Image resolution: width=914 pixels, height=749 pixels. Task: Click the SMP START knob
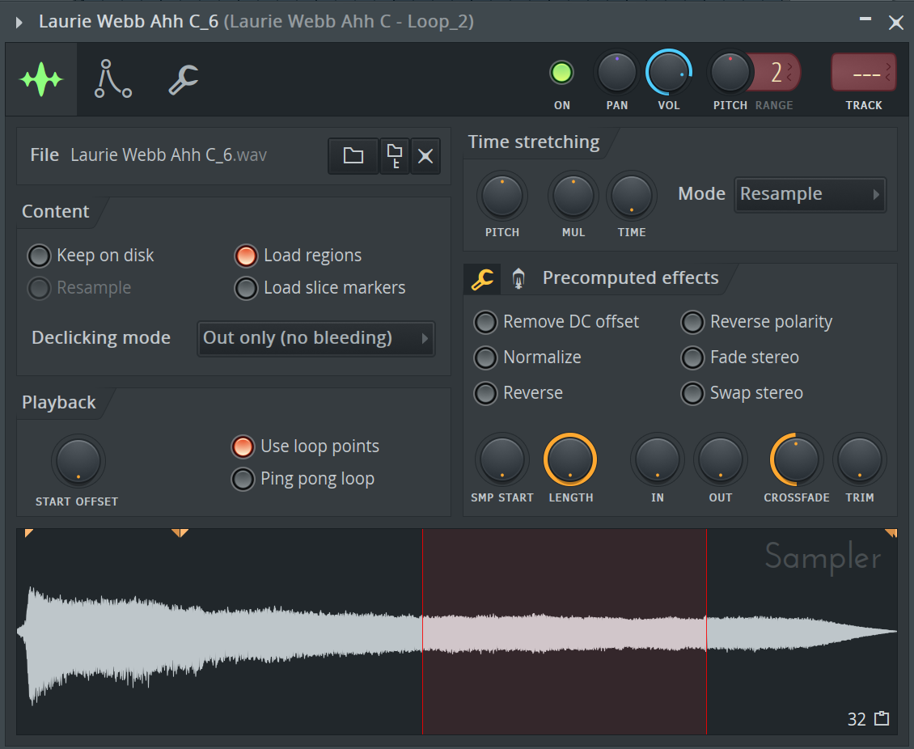click(501, 459)
